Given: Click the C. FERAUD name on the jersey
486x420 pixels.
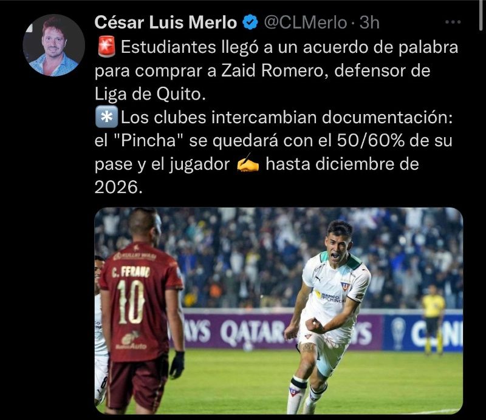Looking at the screenshot, I should click(x=131, y=273).
